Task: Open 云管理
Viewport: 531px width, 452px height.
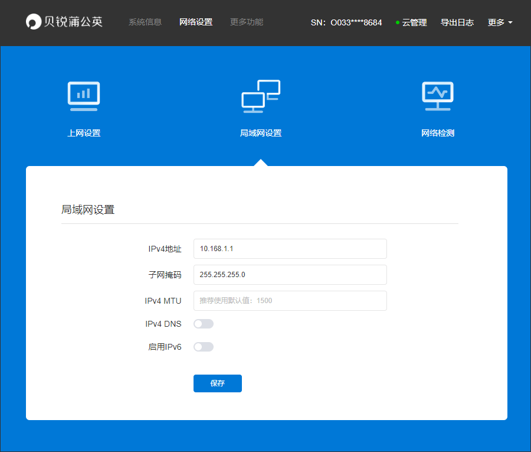Action: point(415,22)
